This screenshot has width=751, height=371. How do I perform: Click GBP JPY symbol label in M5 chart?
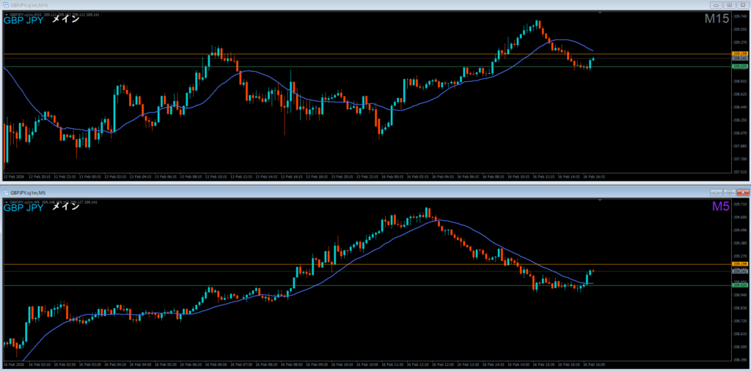(x=23, y=208)
